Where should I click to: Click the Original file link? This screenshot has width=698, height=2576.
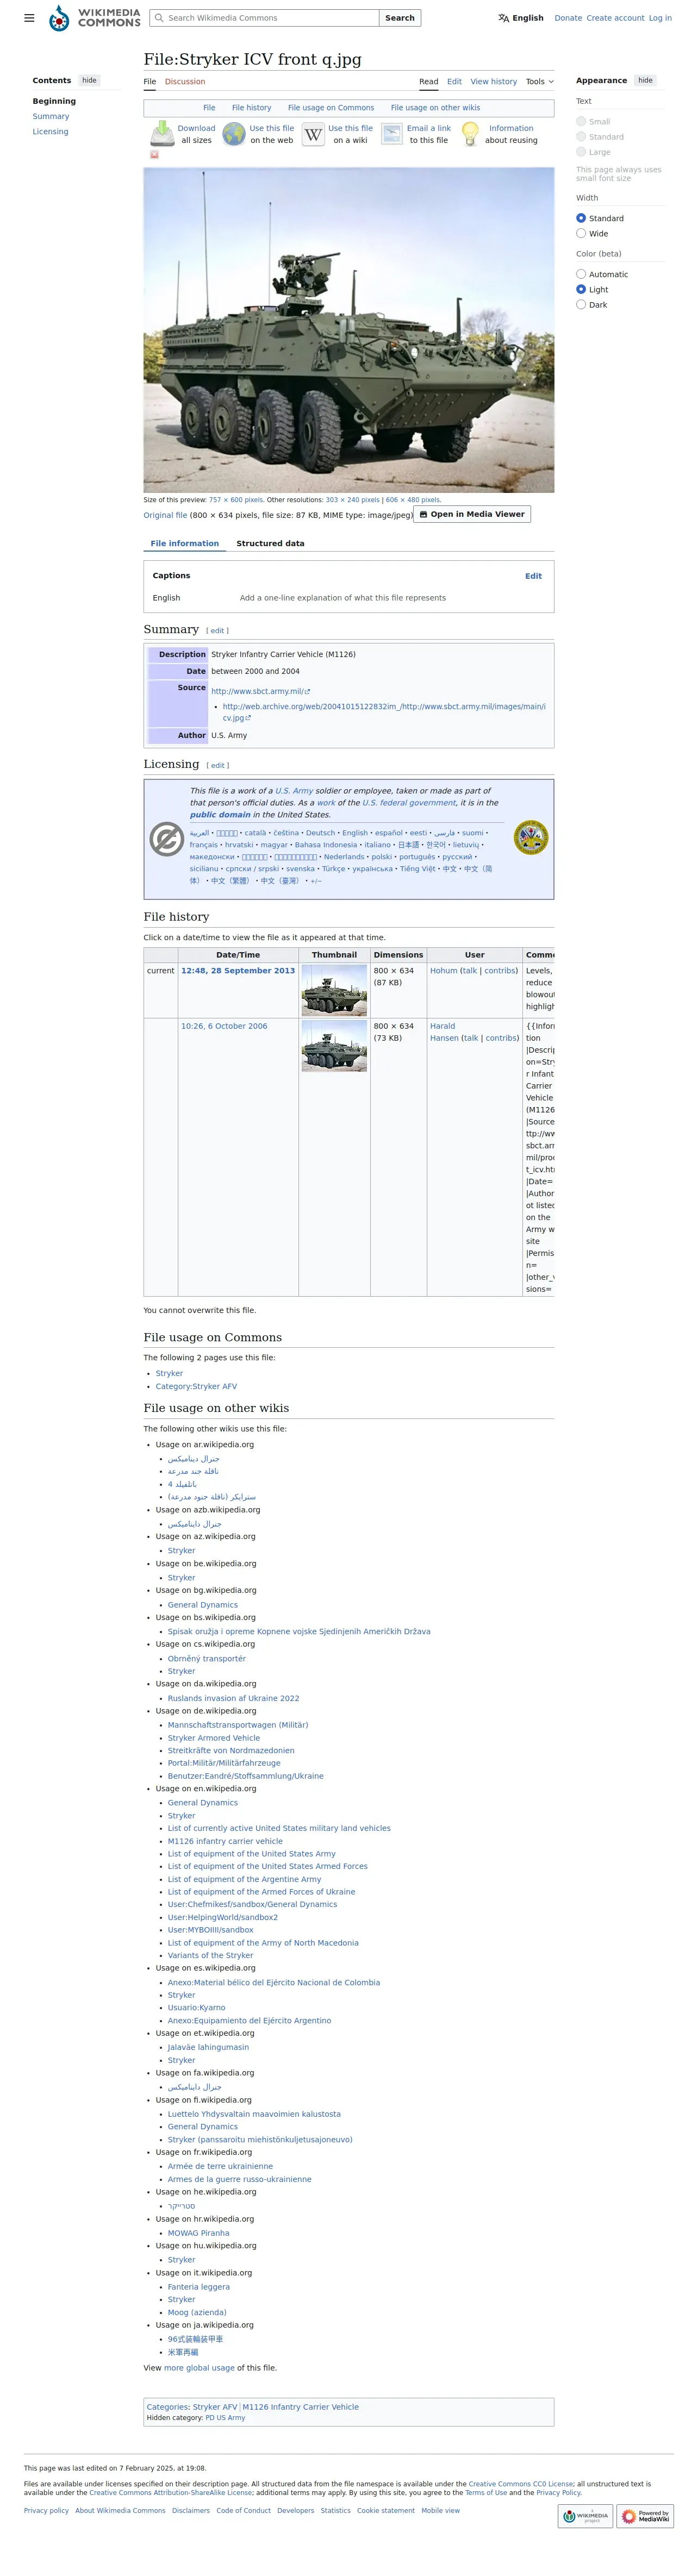point(165,515)
